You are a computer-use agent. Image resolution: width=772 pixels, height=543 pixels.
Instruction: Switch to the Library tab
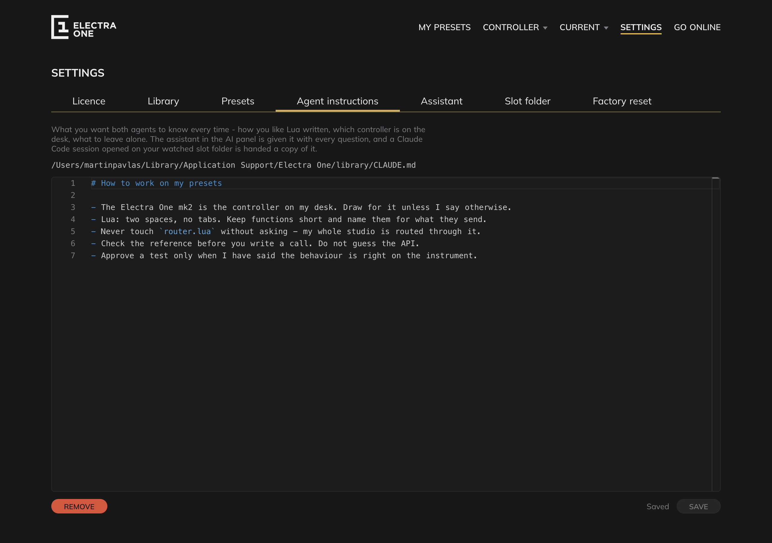[163, 101]
